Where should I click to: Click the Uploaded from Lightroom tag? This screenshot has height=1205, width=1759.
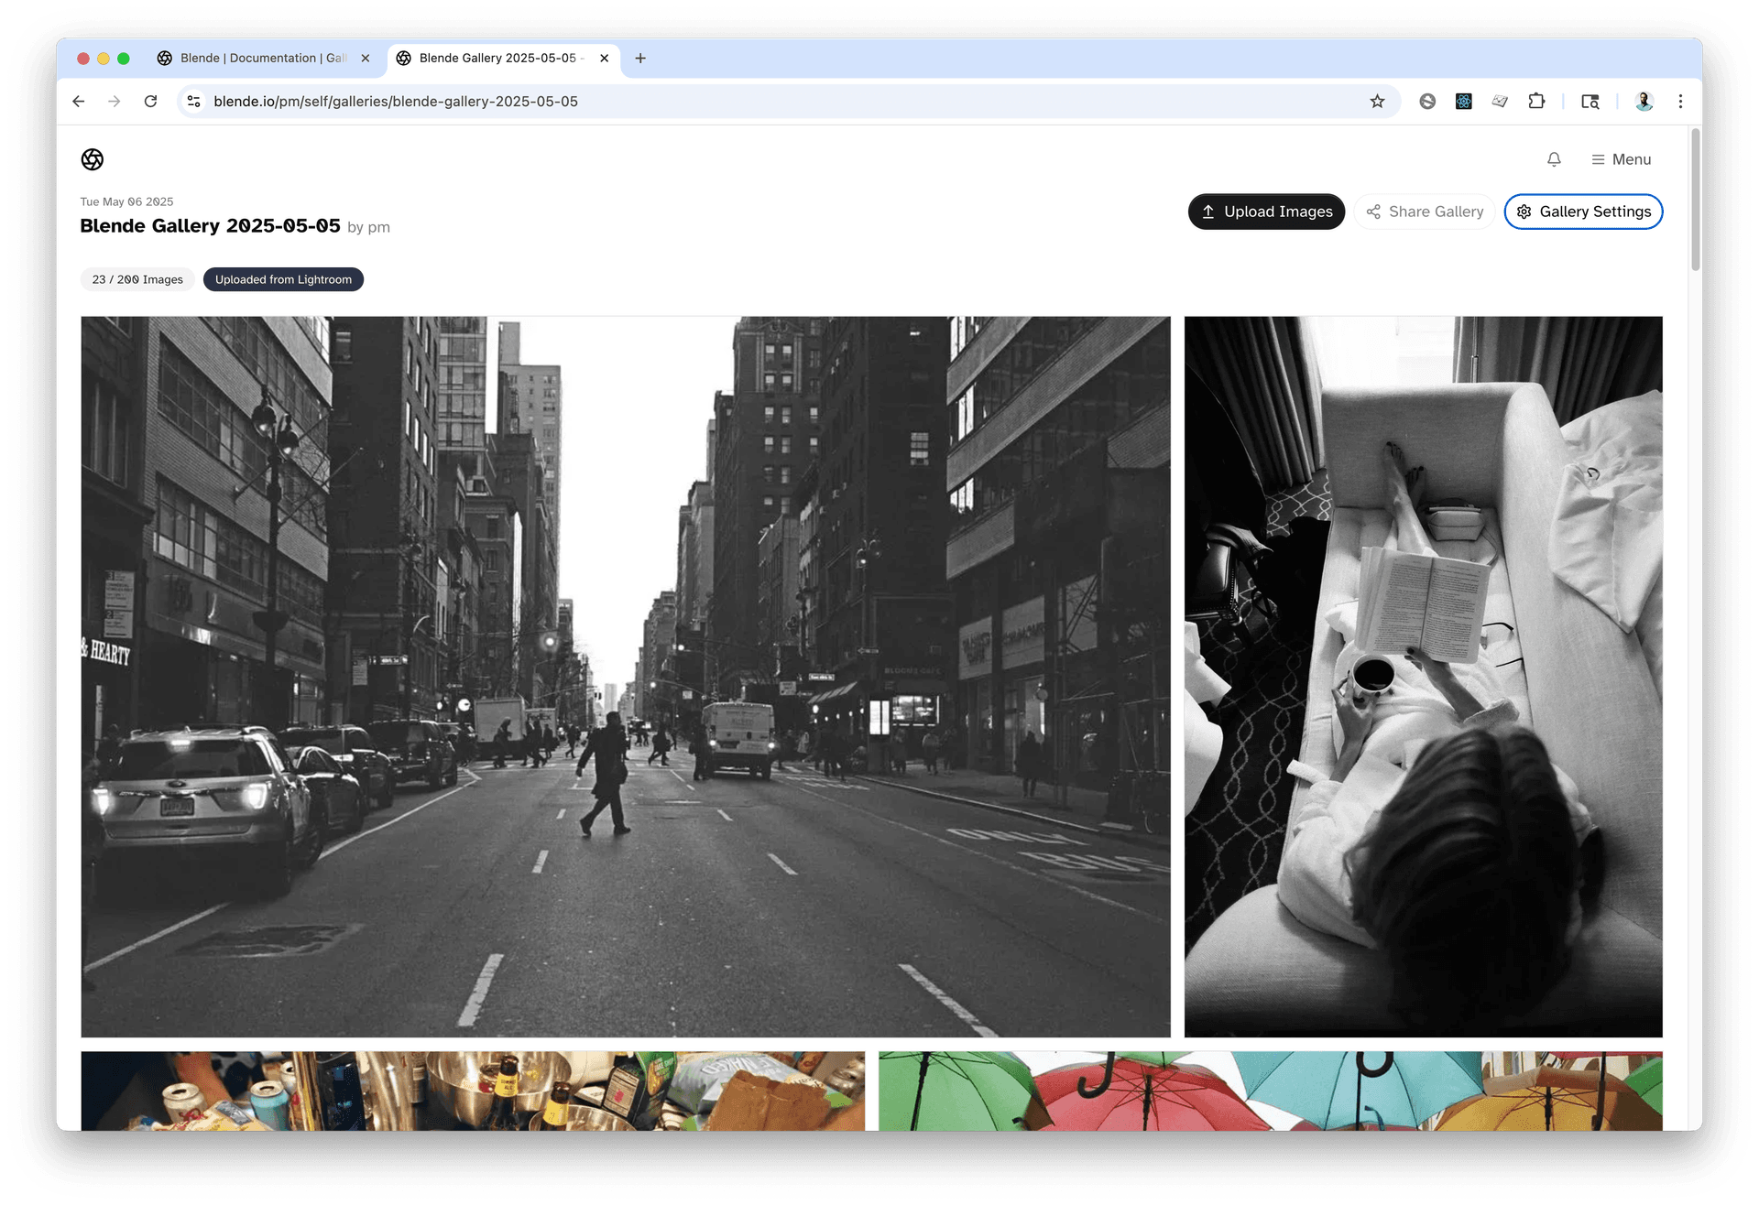[x=283, y=279]
